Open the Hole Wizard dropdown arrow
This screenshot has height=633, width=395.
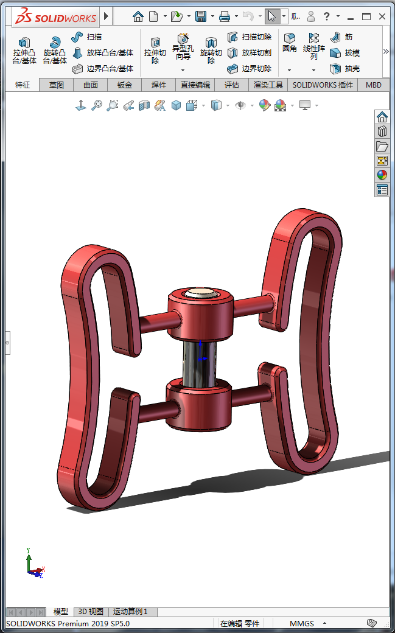coord(183,70)
